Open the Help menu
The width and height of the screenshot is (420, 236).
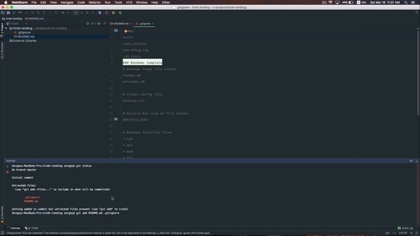(x=155, y=3)
